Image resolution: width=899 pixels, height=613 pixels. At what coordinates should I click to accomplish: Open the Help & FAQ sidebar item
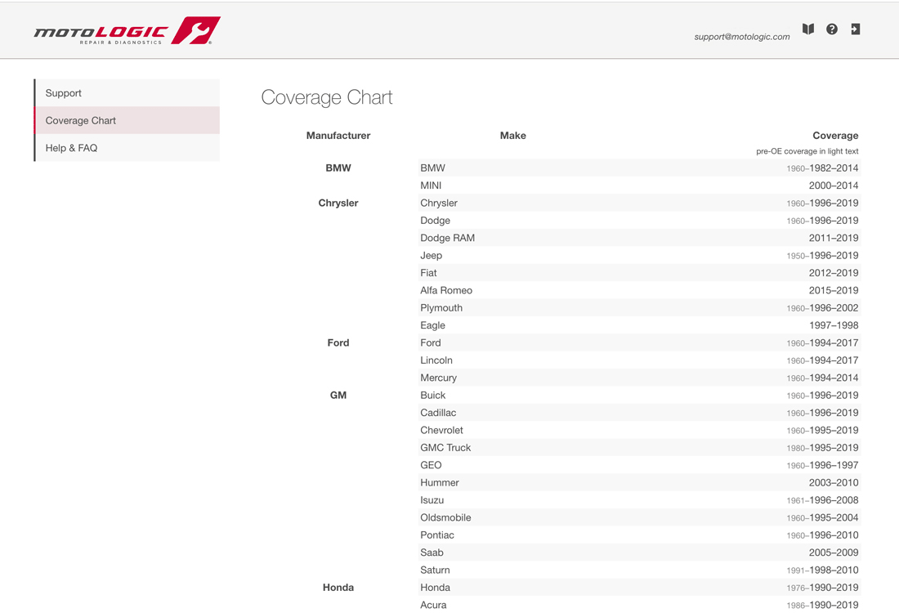click(127, 148)
